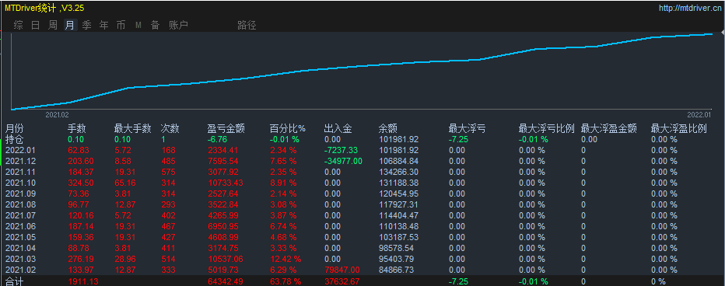Open the 年 yearly statistics tab
The image size is (725, 286).
(104, 26)
